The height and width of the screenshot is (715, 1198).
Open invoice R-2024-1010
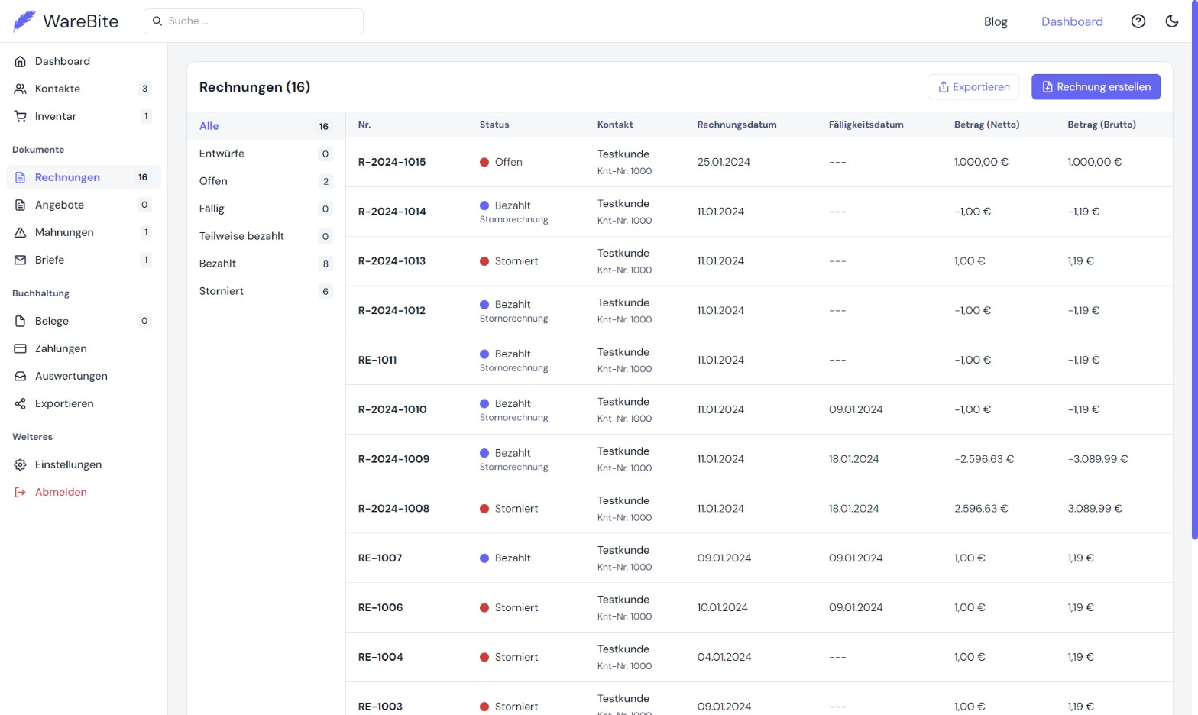coord(393,409)
